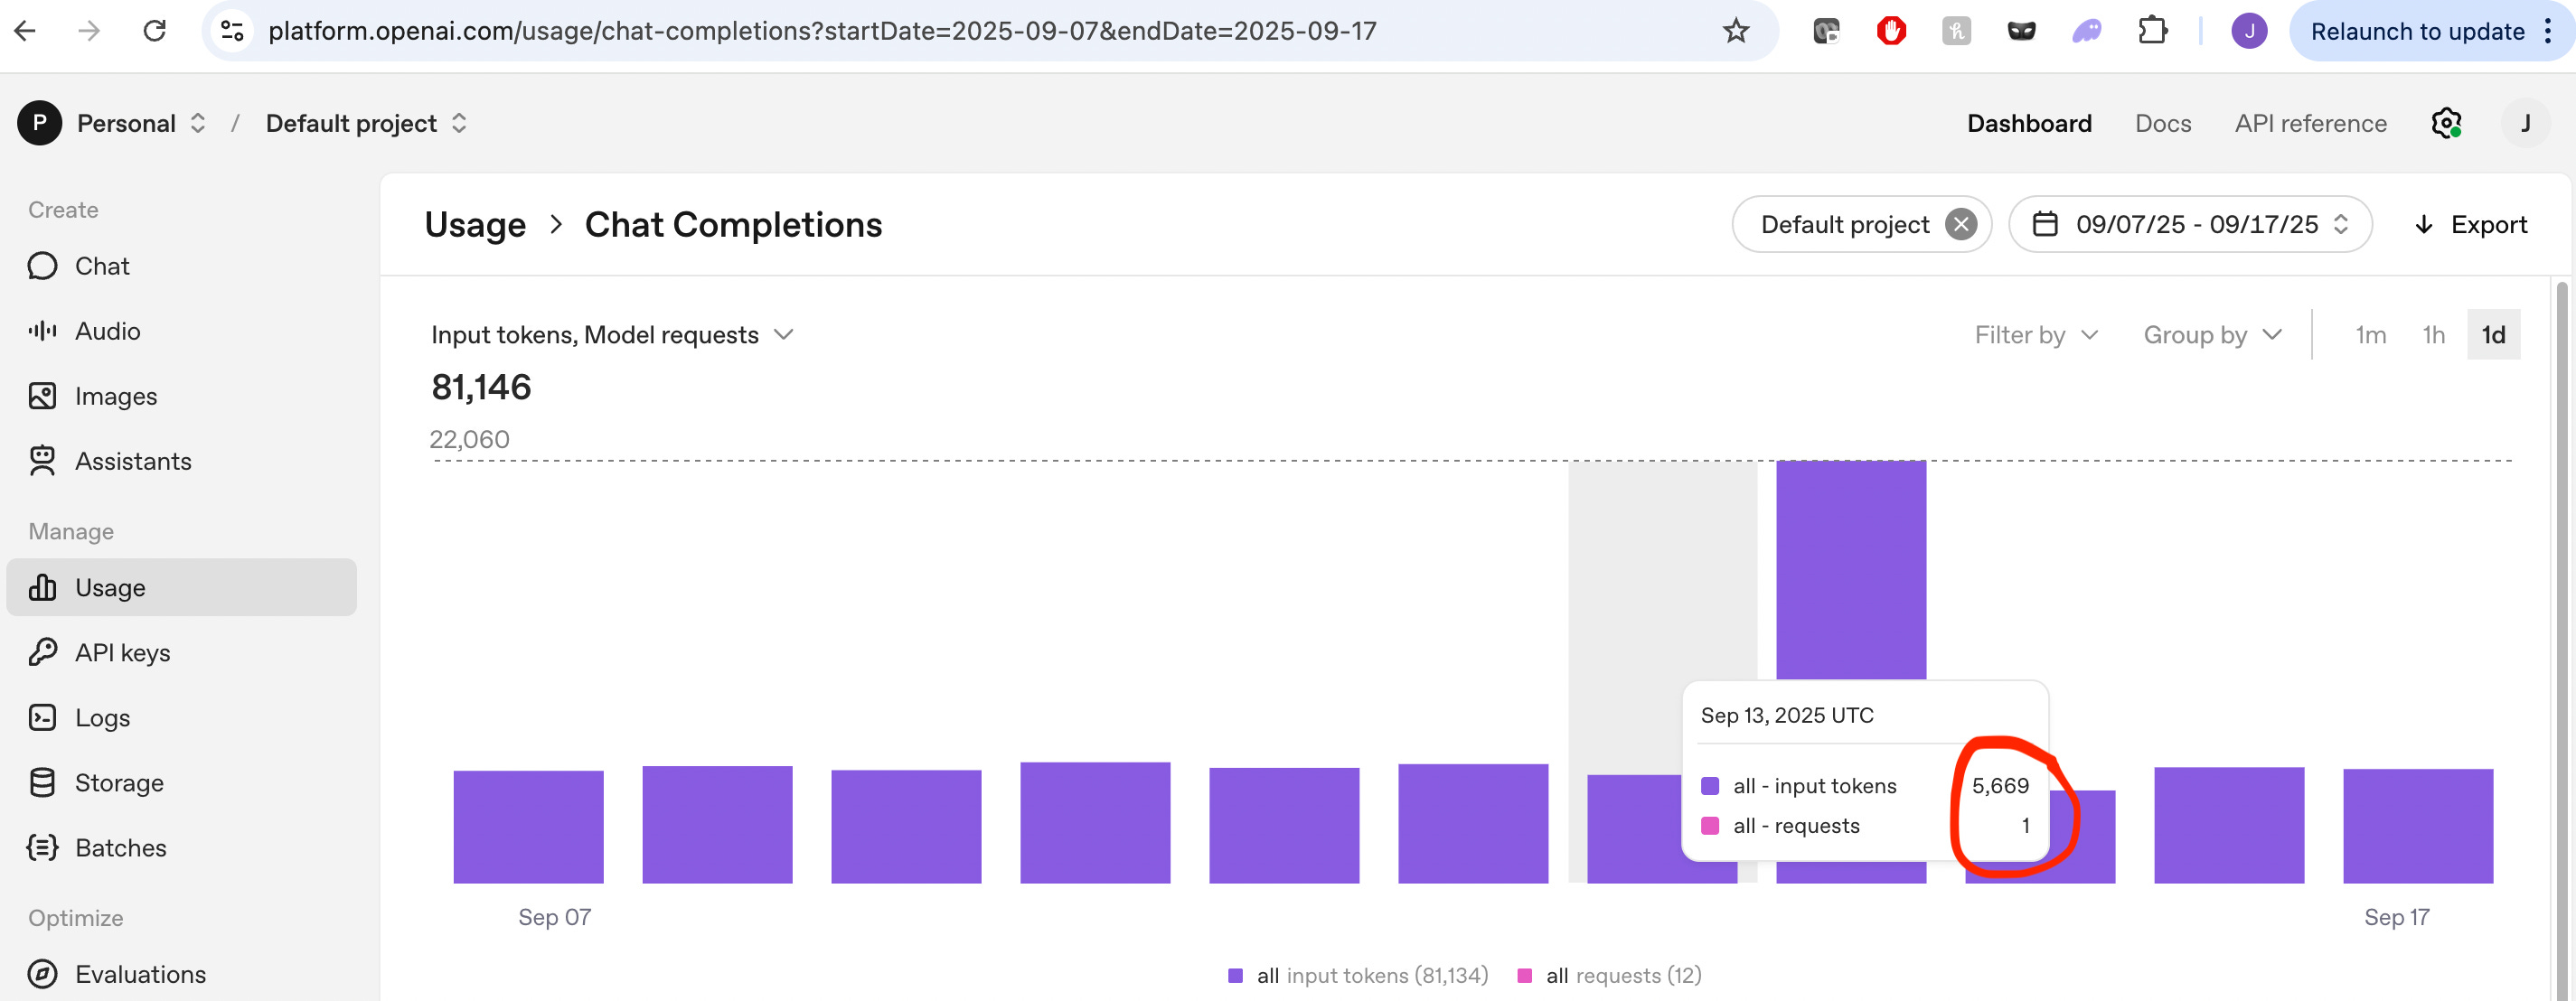This screenshot has height=1001, width=2576.
Task: Switch chart granularity to 1h
Action: click(2433, 335)
